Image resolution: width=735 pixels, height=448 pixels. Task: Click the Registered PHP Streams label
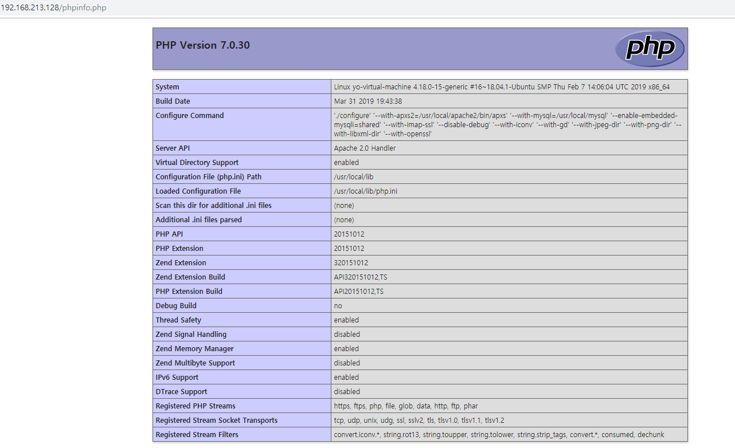tap(196, 406)
